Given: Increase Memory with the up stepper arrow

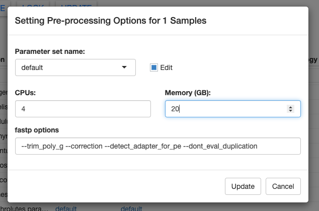Looking at the screenshot, I should pos(290,107).
